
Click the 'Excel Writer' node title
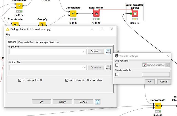pos(96,8)
